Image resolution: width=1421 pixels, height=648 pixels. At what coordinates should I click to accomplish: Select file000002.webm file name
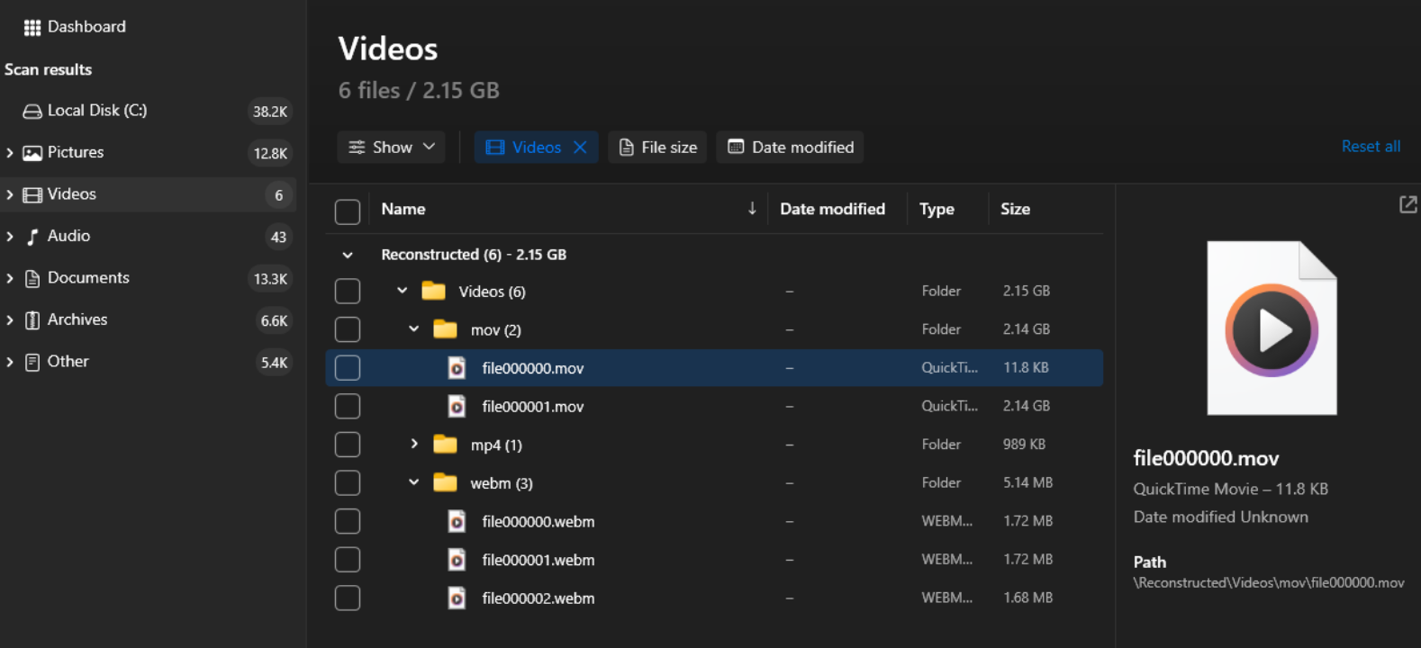tap(539, 598)
